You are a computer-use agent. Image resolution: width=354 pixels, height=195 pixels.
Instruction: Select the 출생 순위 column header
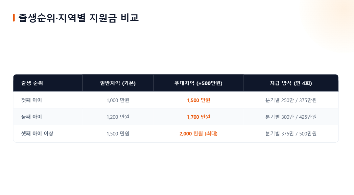click(x=48, y=83)
